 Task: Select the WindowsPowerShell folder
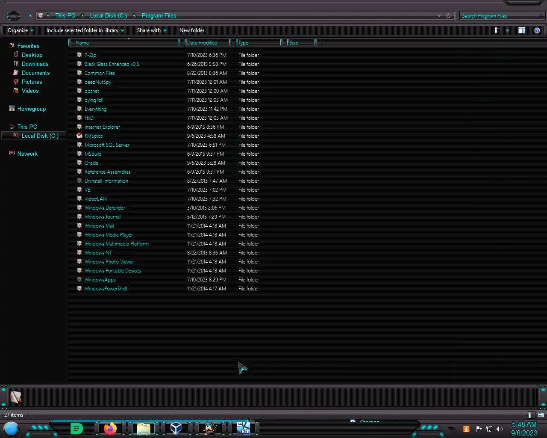(106, 288)
